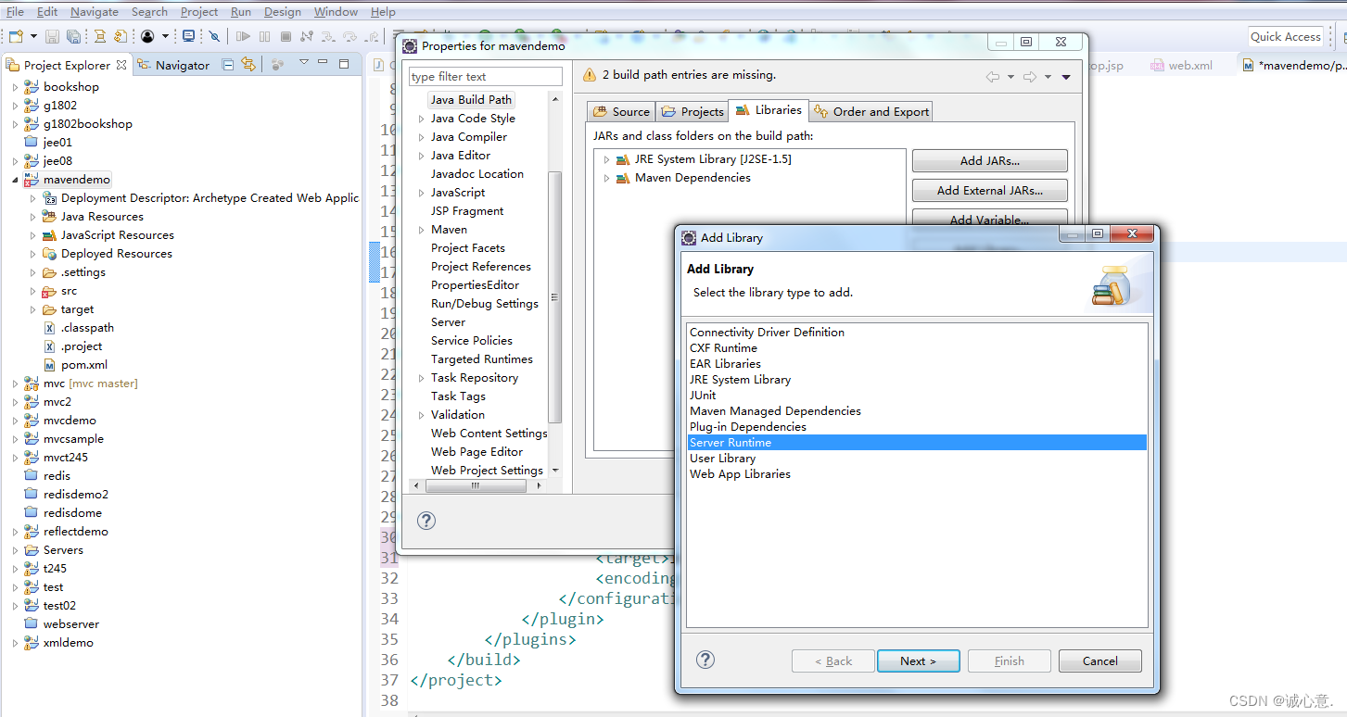The width and height of the screenshot is (1347, 717).
Task: Expand JRE System Library entry
Action: 607,159
